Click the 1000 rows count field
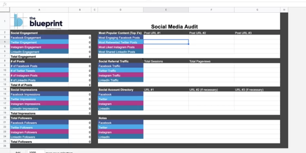306x153 pixels. tap(36, 152)
